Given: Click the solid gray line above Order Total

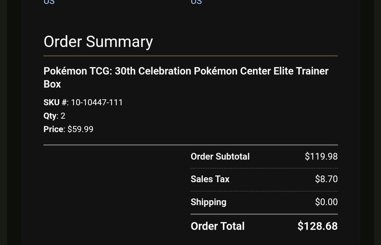Looking at the screenshot, I should point(264,214).
